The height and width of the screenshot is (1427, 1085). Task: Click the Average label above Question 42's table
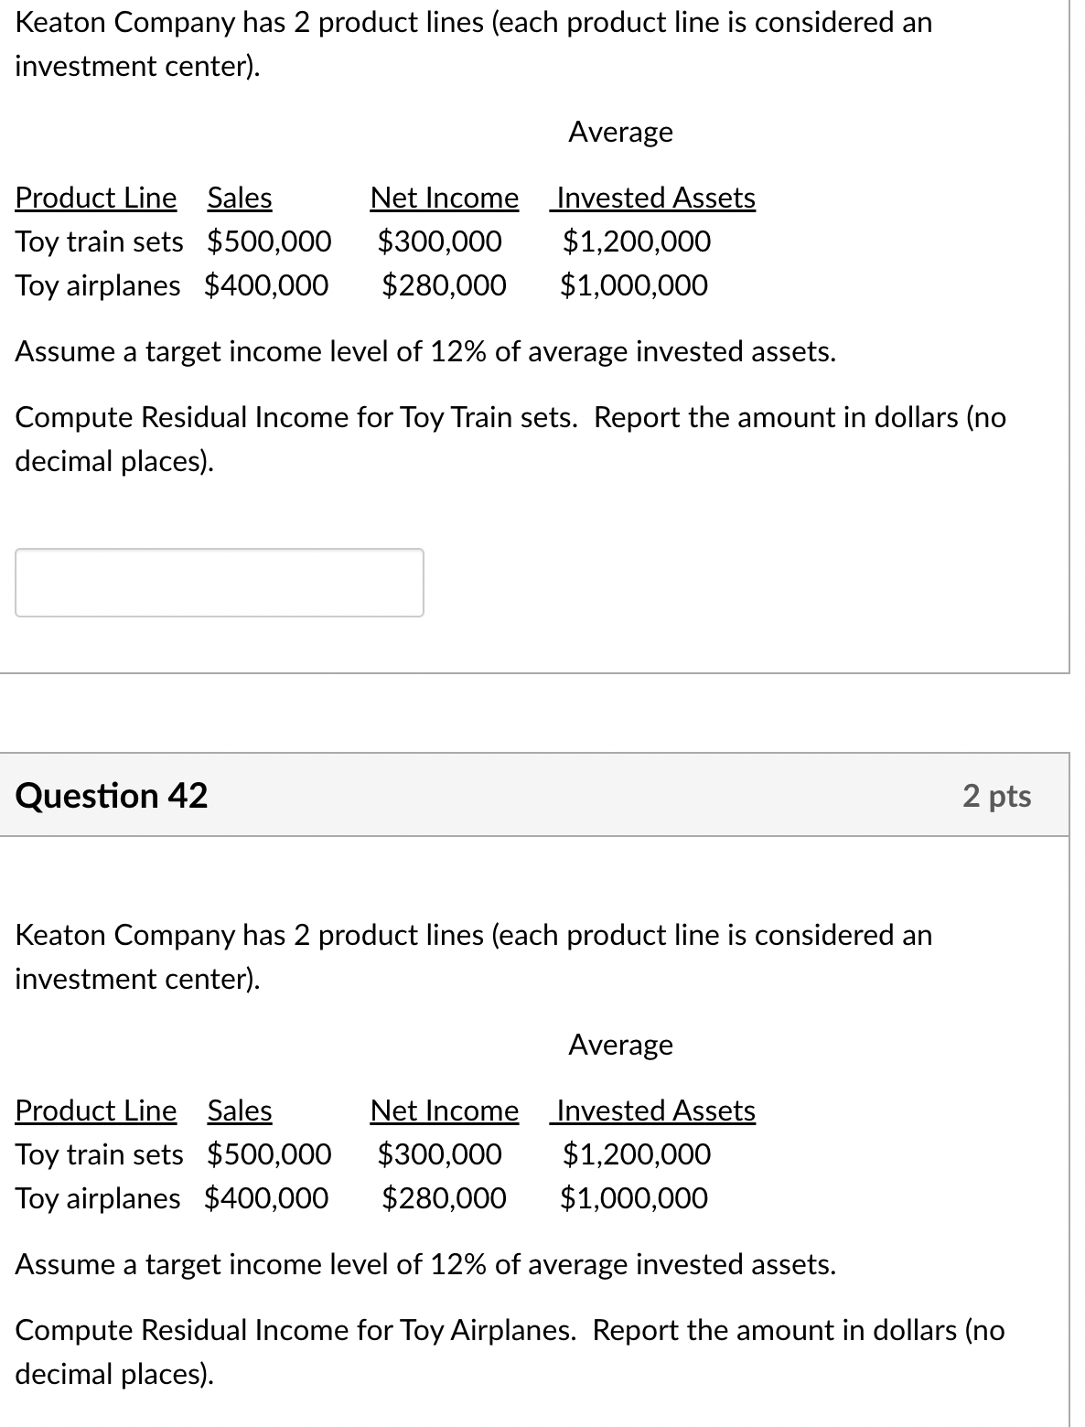pos(621,1045)
